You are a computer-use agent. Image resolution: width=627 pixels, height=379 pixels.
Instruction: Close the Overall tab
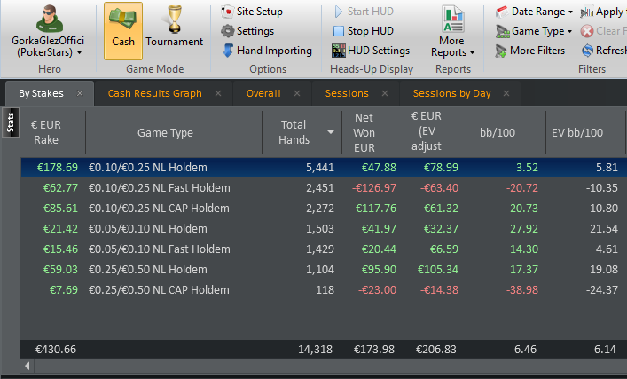pos(297,93)
